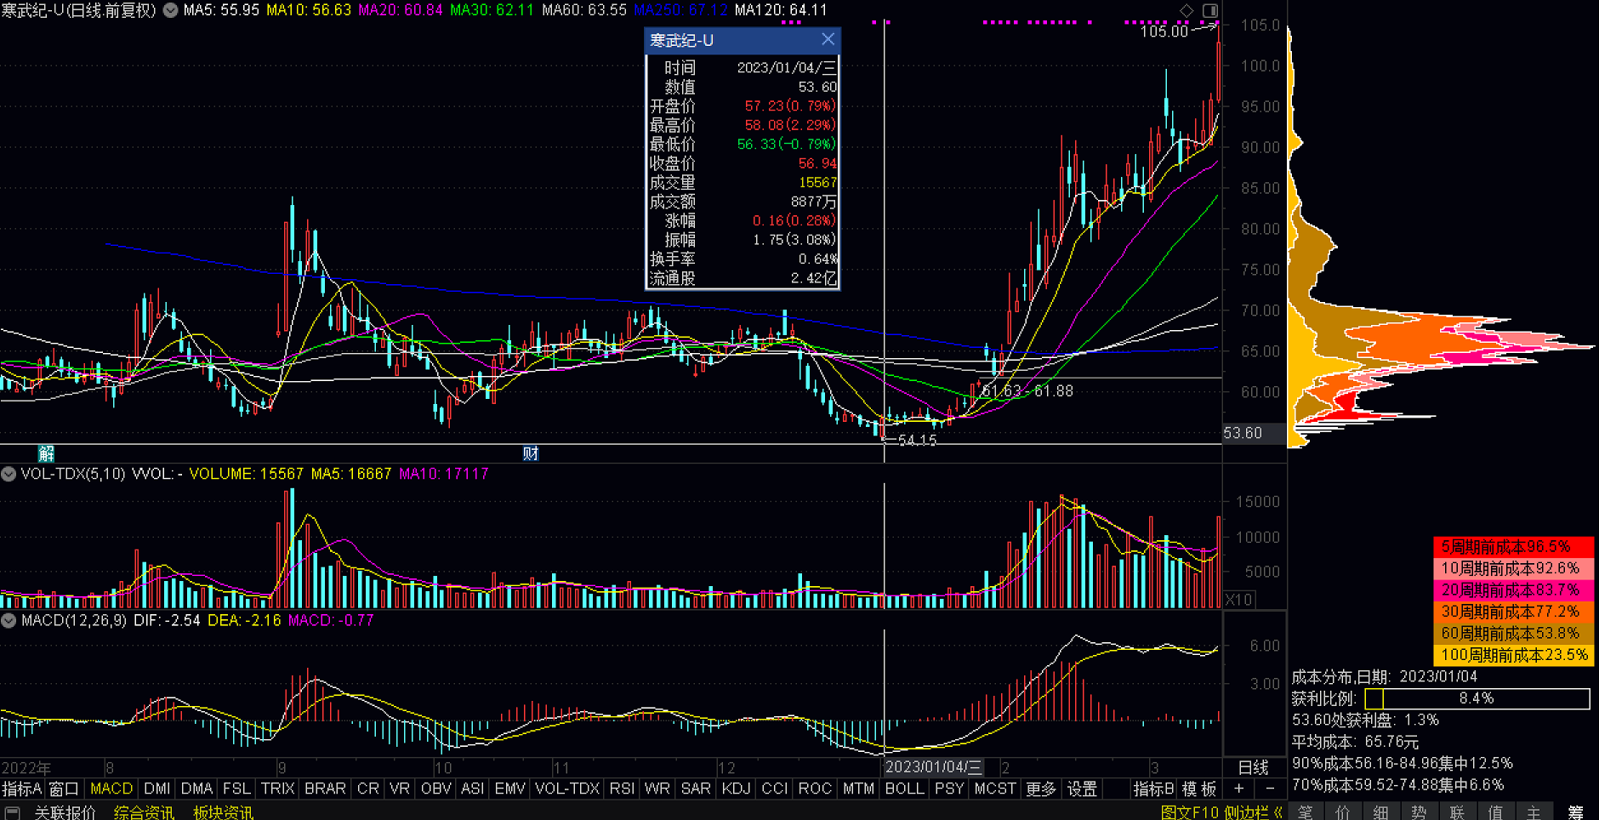Screen dimensions: 1599x820
Task: Switch to the OBV indicator
Action: pos(435,789)
